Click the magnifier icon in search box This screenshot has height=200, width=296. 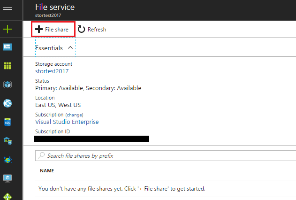tap(41, 155)
